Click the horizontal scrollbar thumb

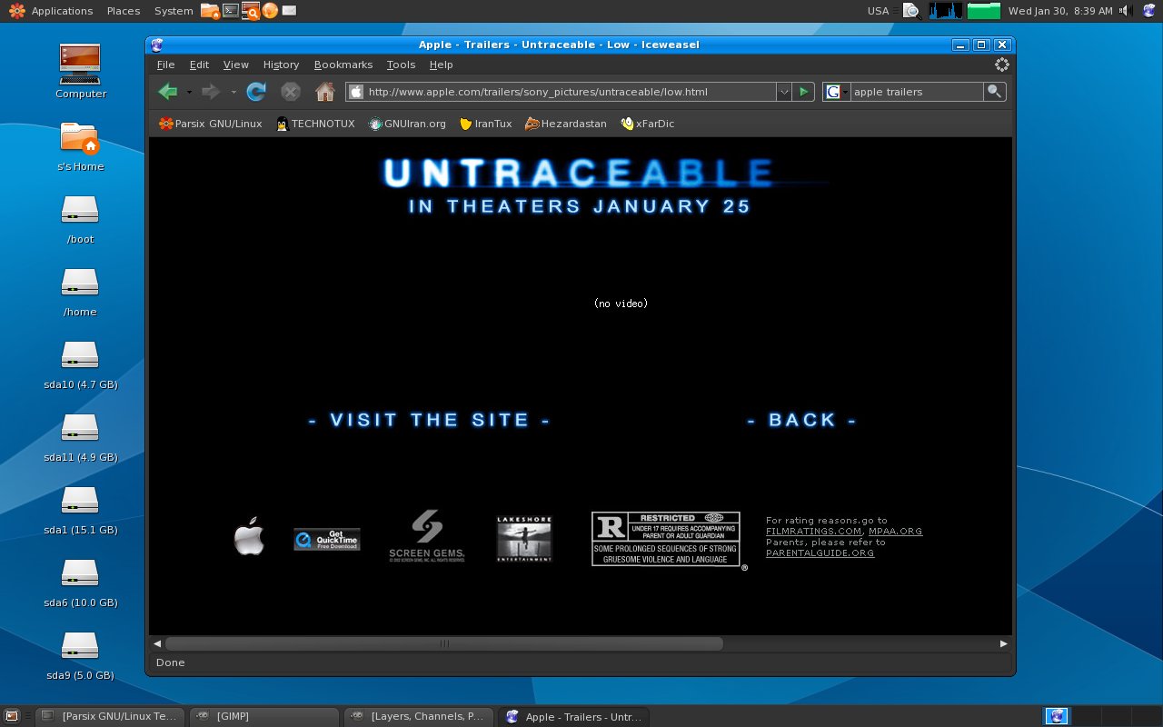point(443,643)
